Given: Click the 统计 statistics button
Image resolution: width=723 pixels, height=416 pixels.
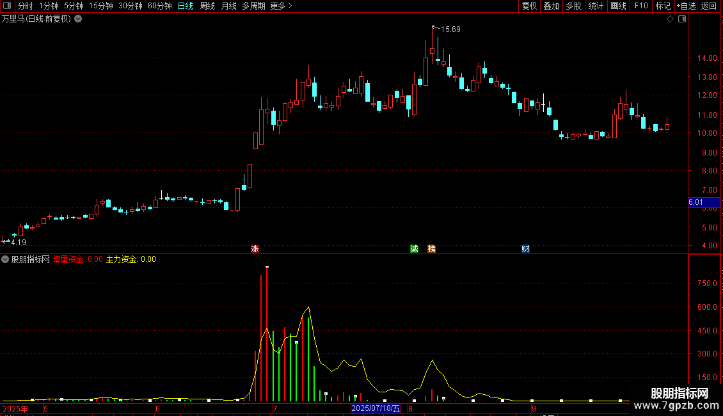Looking at the screenshot, I should [596, 6].
